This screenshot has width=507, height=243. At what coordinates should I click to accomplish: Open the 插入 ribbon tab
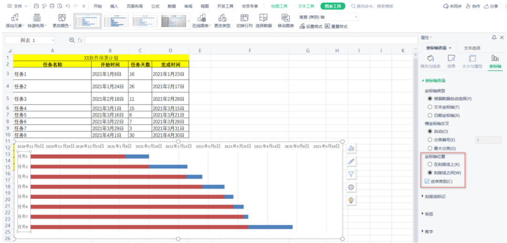click(114, 6)
